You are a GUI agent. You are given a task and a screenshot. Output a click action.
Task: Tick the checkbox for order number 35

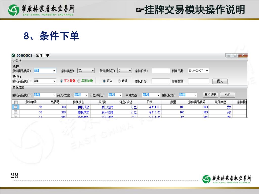[16, 112]
